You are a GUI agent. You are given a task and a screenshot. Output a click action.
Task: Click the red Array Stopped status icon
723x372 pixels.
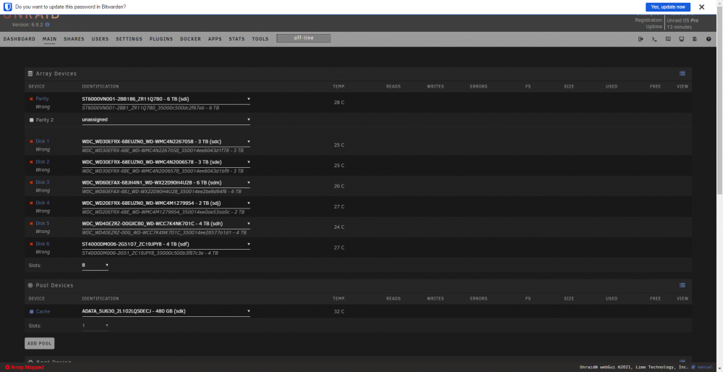[7, 368]
